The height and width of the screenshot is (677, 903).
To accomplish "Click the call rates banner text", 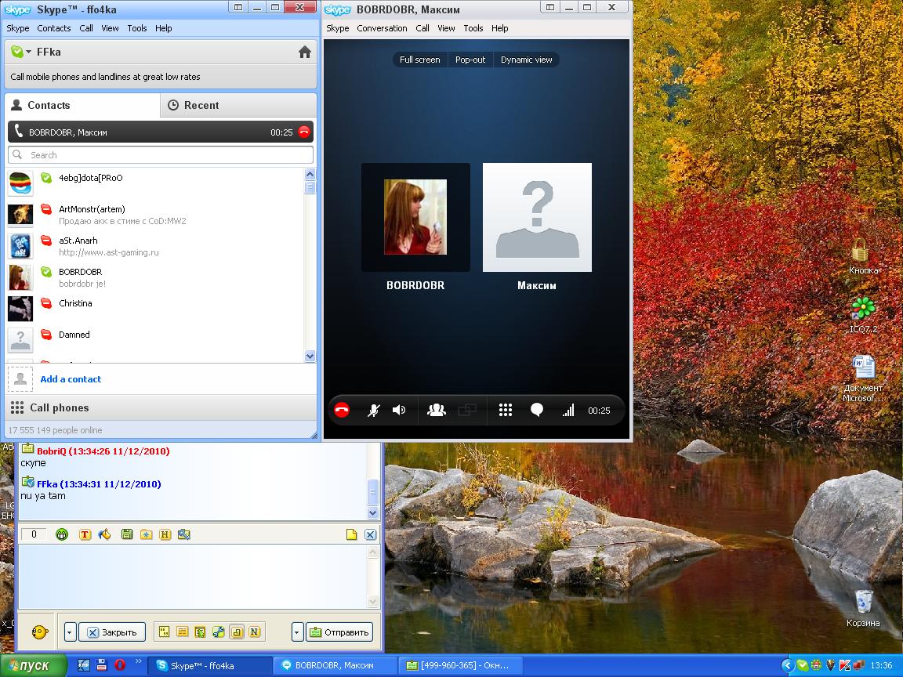I will point(105,77).
